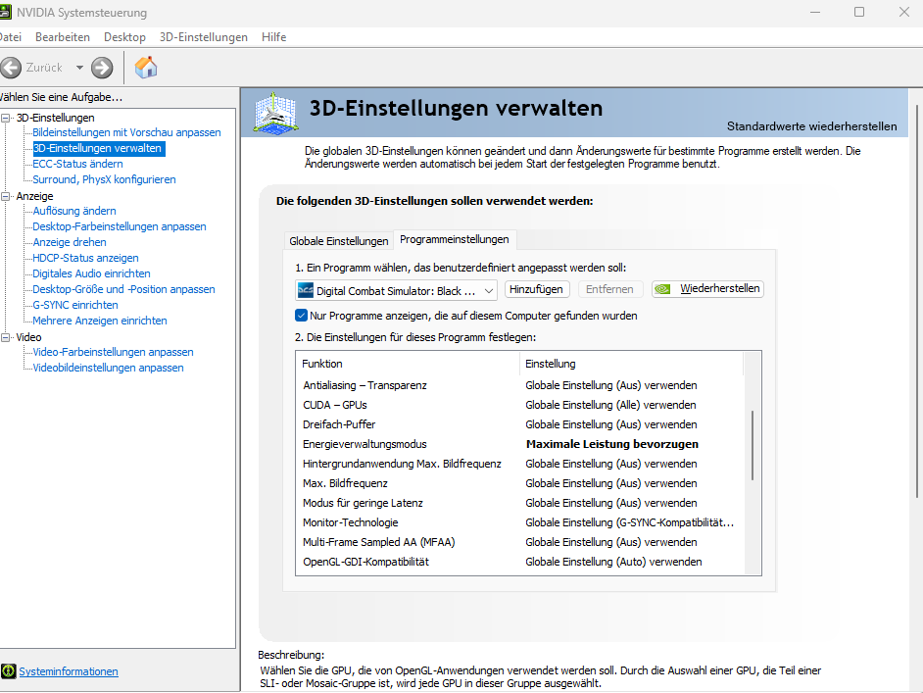
Task: Click the Systeminformationen icon
Action: click(8, 671)
